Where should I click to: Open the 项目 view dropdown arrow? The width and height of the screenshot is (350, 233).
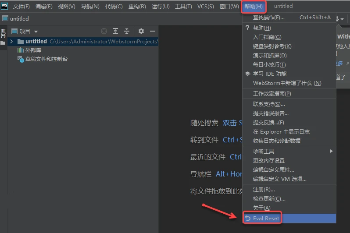[36, 32]
